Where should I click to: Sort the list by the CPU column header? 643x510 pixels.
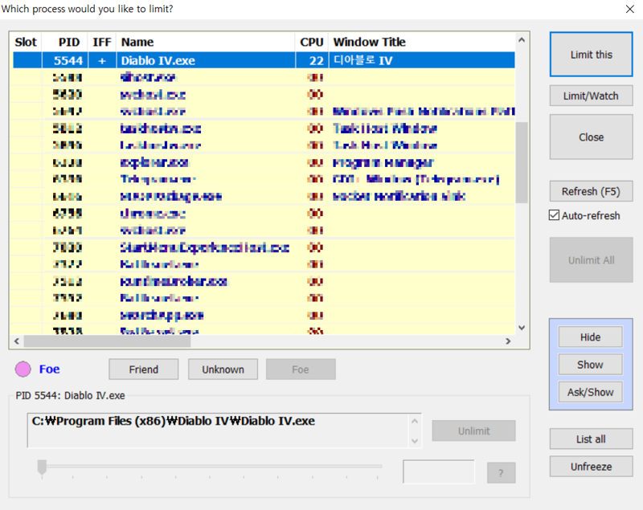312,43
